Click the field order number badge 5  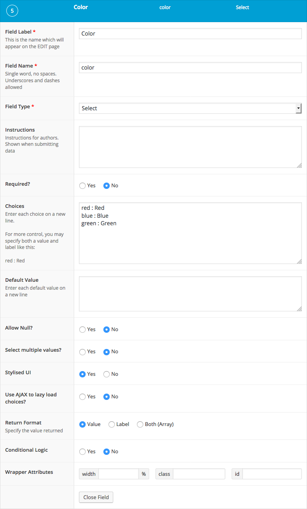pyautogui.click(x=12, y=11)
